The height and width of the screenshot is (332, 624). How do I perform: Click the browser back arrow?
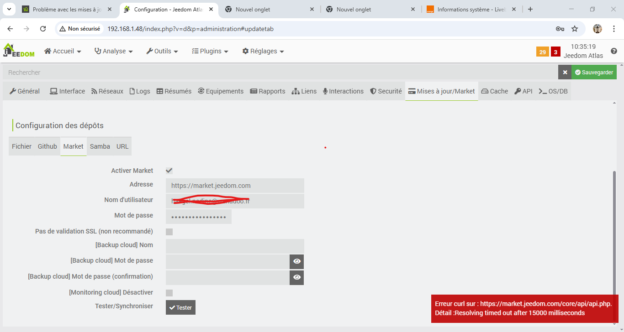click(10, 29)
